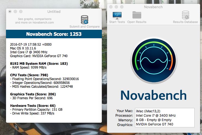Click the Start Tests monitor icon
The width and height of the screenshot is (202, 135).
click(117, 16)
